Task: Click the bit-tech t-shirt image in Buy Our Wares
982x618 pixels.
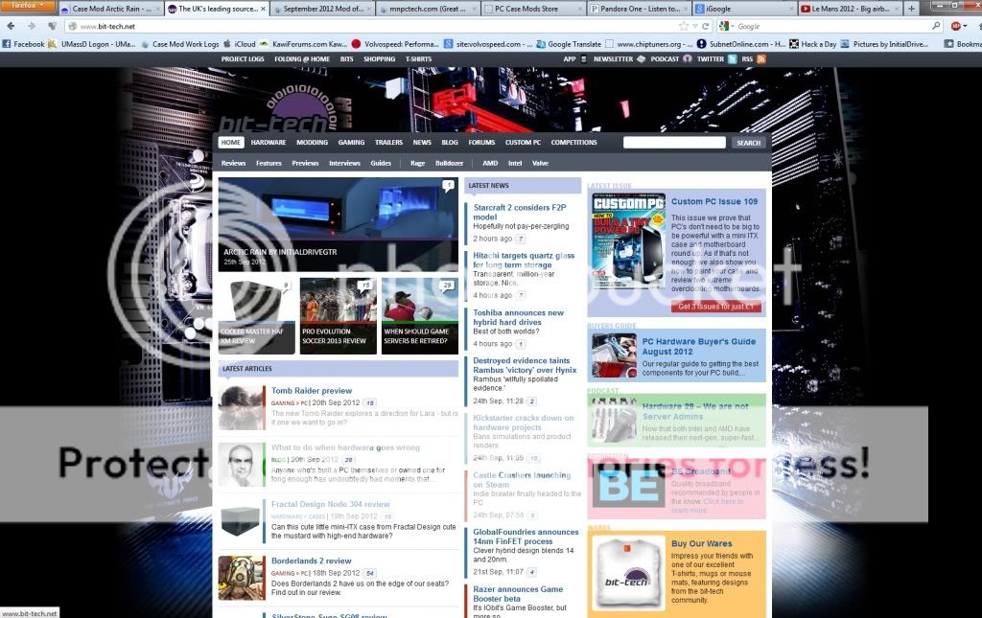Action: point(628,574)
